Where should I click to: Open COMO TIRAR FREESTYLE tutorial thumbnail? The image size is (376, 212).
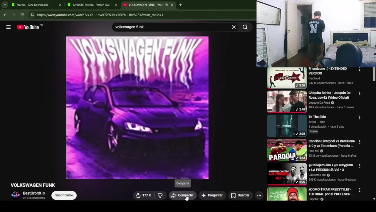(287, 194)
